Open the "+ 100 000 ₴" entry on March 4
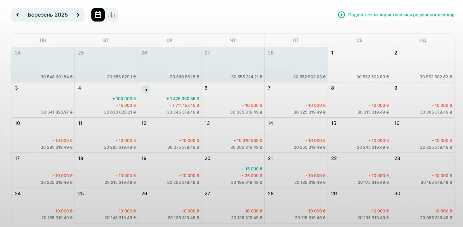Screen dimensions: 463x227 coord(124,98)
